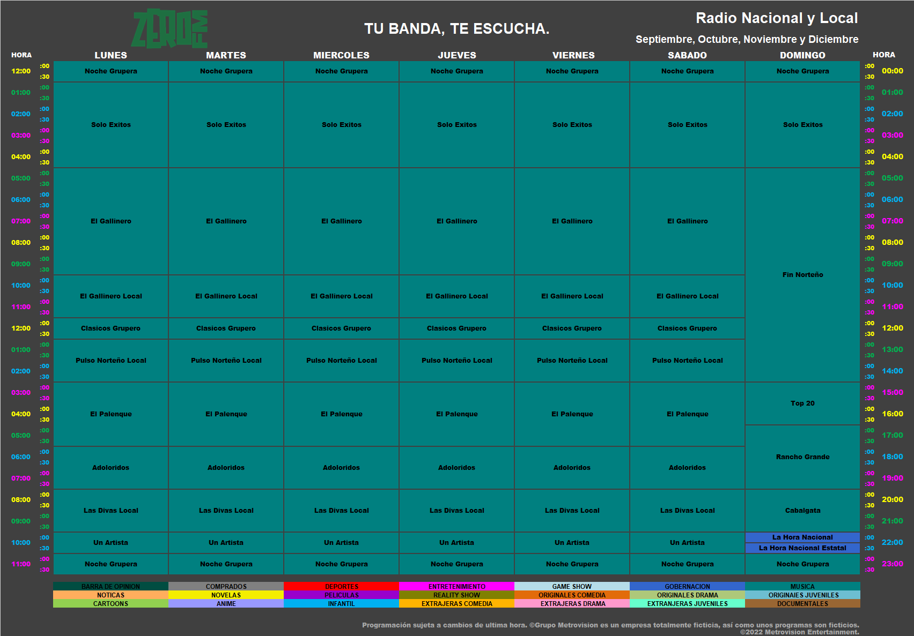The height and width of the screenshot is (636, 914).
Task: Select Thursday's late Noche Grupera block
Action: 457,564
